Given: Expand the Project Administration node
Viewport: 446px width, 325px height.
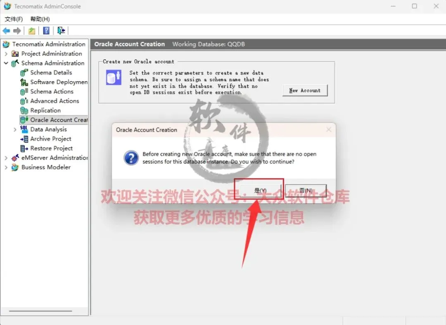Looking at the screenshot, I should coord(6,54).
